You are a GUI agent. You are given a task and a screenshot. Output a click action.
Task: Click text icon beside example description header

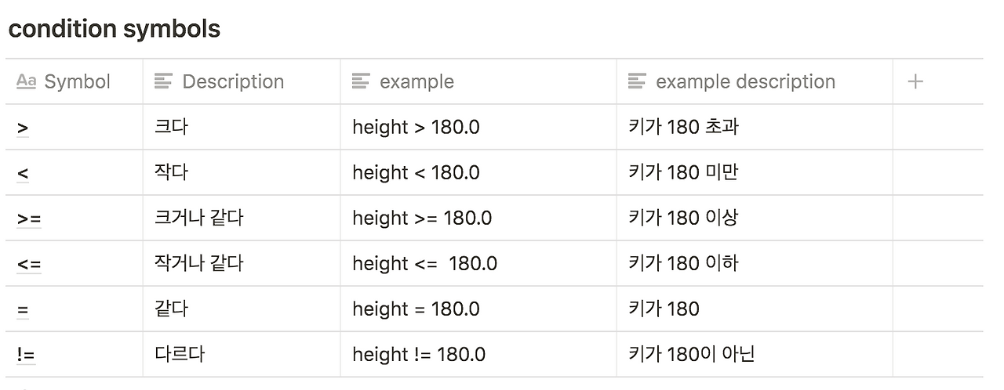click(637, 81)
